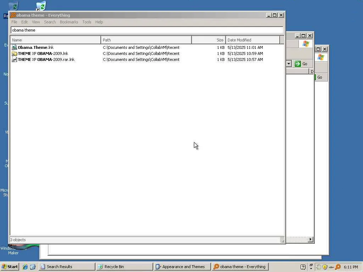Click the faded circular tray icon
Viewport: 363px width, 272px height.
[x=319, y=267]
